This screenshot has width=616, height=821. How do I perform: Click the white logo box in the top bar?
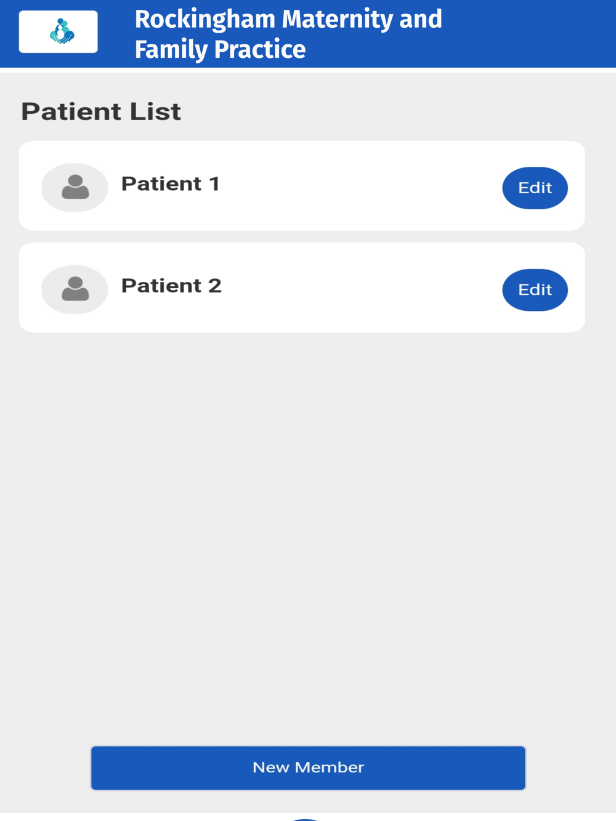[59, 31]
